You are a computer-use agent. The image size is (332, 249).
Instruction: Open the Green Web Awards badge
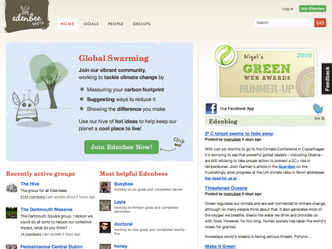click(265, 72)
